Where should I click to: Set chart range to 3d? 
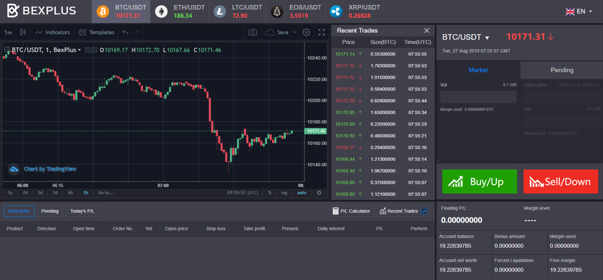coord(40,193)
